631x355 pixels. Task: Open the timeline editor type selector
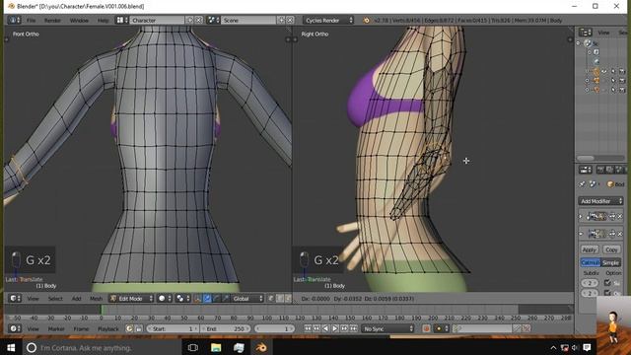click(16, 328)
